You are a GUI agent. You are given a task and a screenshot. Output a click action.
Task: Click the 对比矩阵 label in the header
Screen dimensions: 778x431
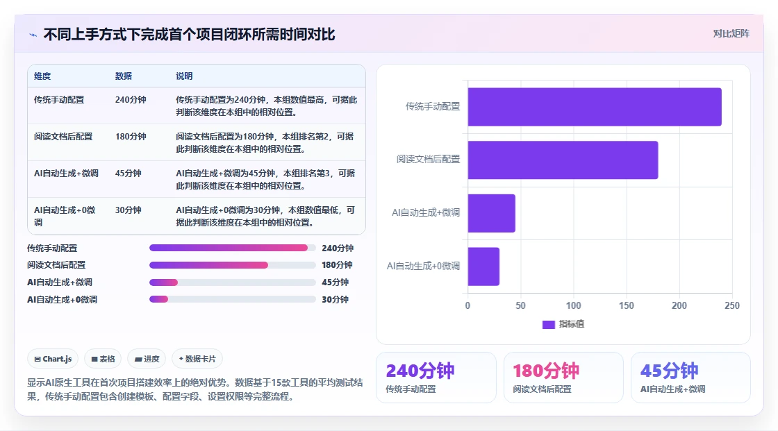731,34
